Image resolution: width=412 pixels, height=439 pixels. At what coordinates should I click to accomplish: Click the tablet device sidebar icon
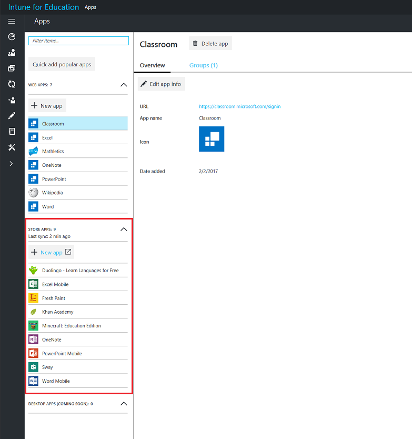[12, 131]
